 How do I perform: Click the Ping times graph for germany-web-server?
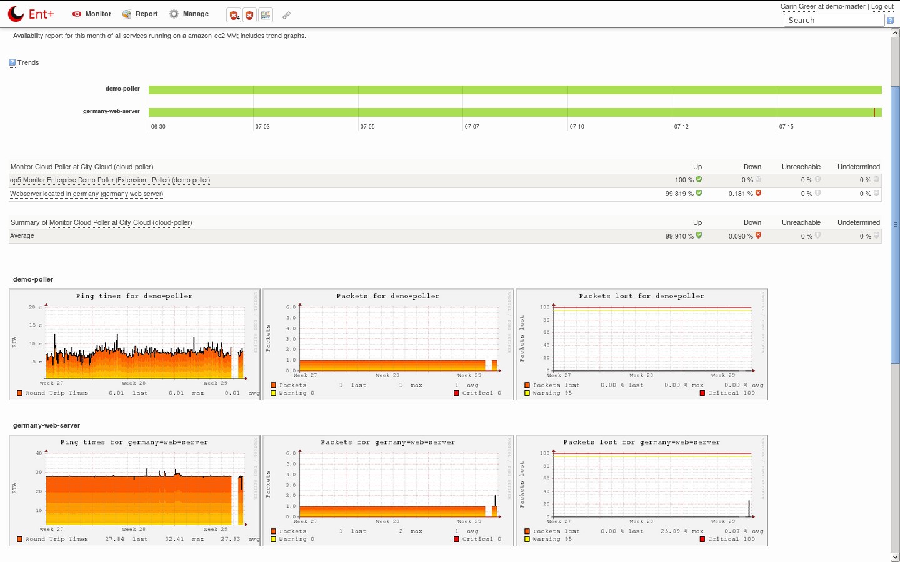point(134,490)
